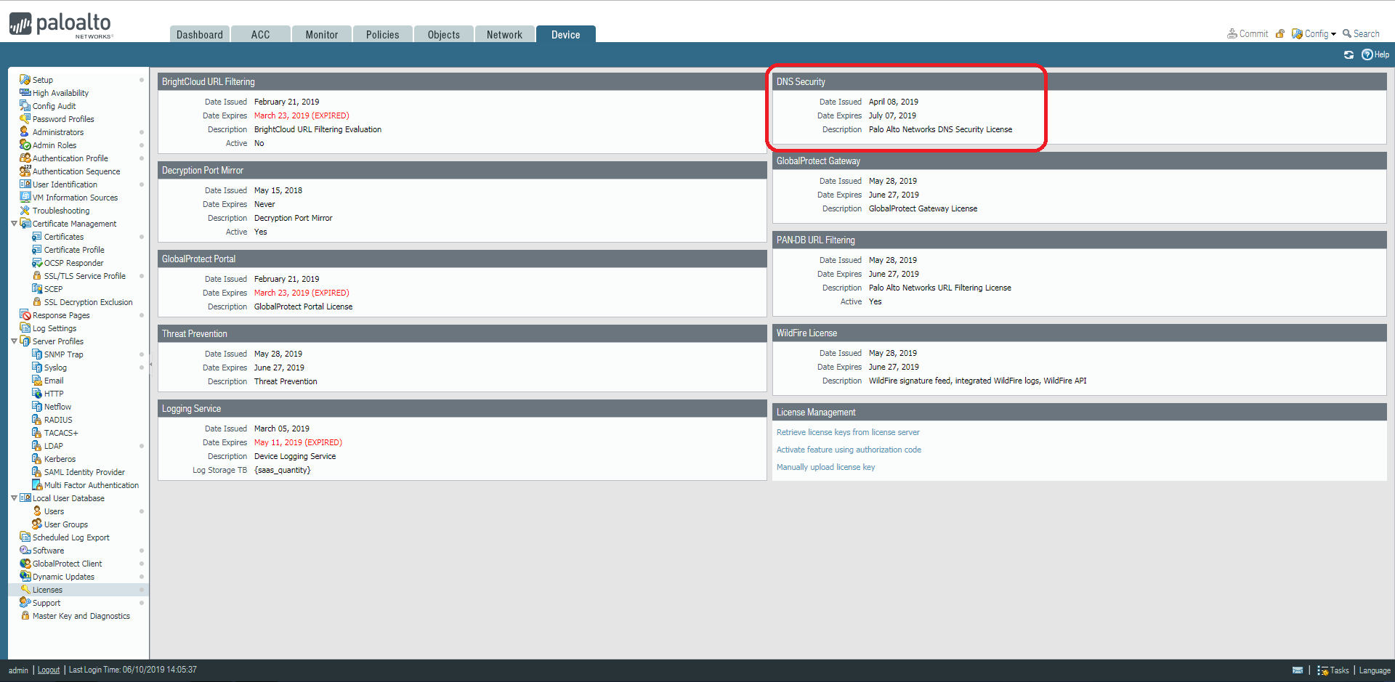This screenshot has height=682, width=1395.
Task: Open the Authentication Profile icon
Action: 25,158
